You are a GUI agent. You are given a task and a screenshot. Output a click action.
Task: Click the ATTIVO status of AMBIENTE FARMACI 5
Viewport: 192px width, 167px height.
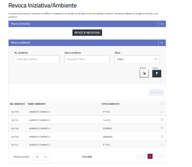coord(106,145)
